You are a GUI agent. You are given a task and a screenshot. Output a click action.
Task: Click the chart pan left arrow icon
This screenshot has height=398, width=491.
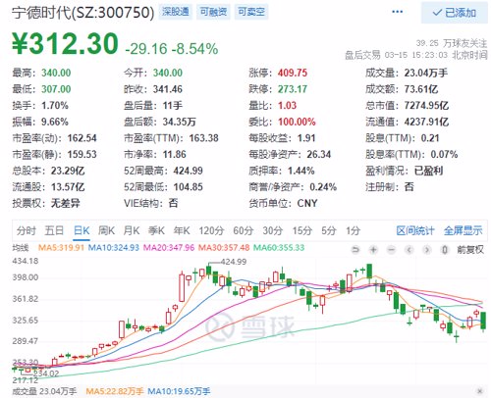point(409,250)
